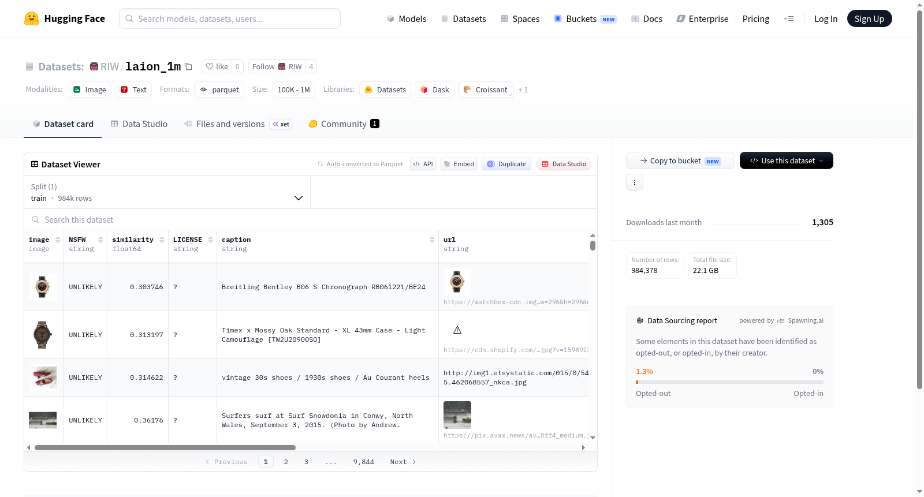Sort by the similarity column
Viewport: 924px width, 497px height.
point(162,240)
